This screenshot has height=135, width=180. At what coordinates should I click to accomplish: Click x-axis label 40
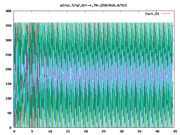point(157,131)
